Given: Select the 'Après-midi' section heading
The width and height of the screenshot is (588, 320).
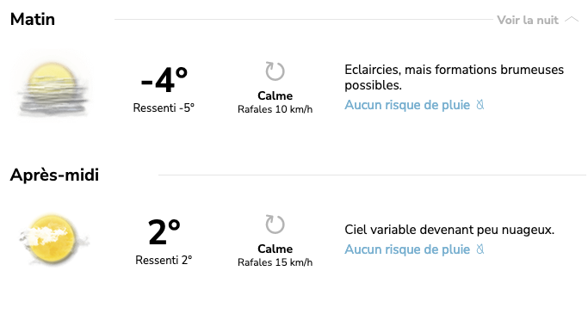Looking at the screenshot, I should 54,175.
